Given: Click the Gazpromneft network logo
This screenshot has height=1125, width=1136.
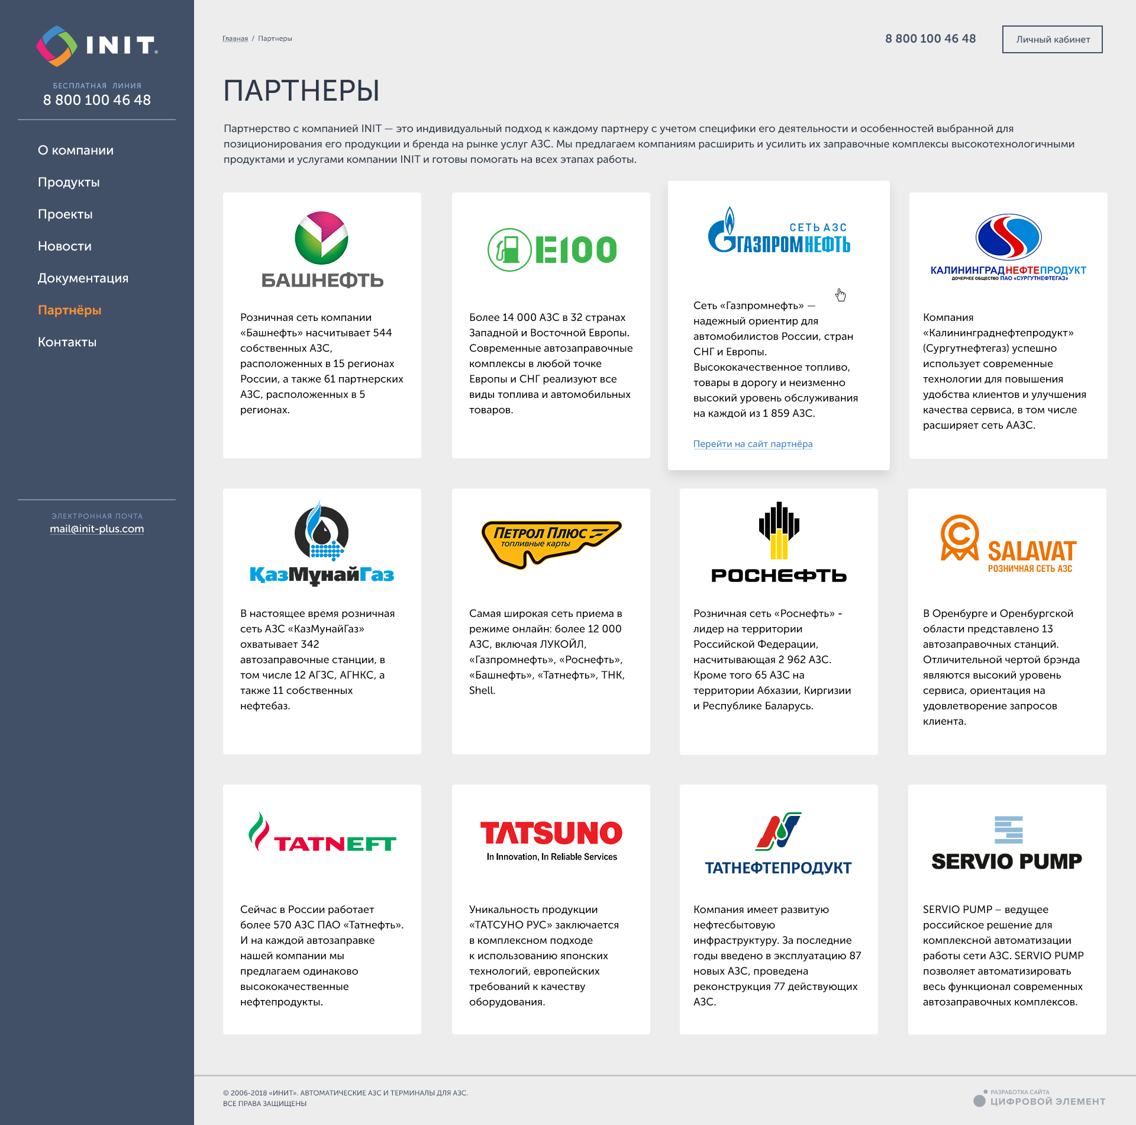Looking at the screenshot, I should click(x=779, y=232).
